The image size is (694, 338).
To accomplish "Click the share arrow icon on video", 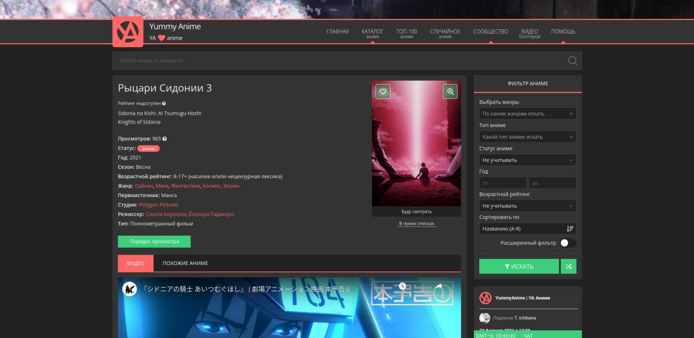I will tap(439, 287).
